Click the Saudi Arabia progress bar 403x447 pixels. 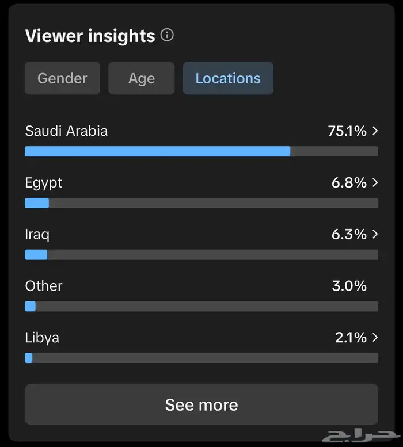coord(201,151)
